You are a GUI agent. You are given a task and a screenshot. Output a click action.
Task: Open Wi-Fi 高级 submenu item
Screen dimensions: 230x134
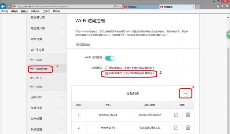tap(36, 60)
